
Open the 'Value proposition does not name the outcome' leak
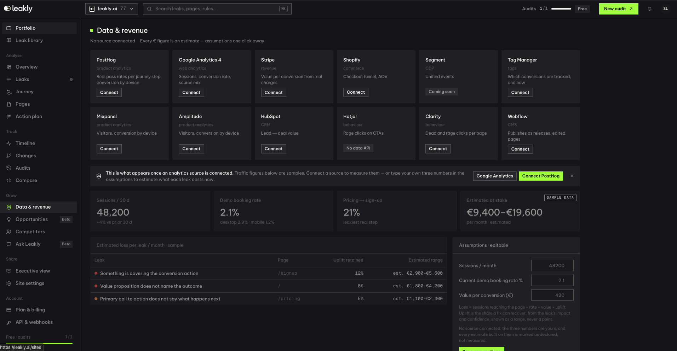(x=269, y=286)
